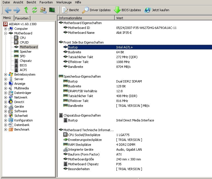The image size is (212, 179).
Task: Open BIOS Updates from toolbar
Action: click(x=127, y=10)
